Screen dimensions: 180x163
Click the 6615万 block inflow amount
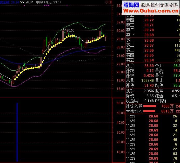pyautogui.click(x=167, y=111)
